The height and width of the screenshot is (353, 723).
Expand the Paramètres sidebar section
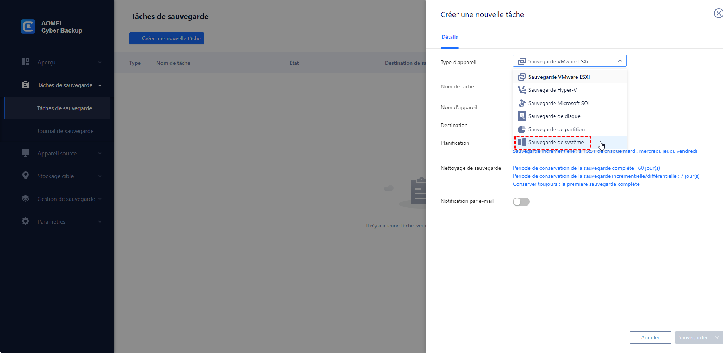pos(100,222)
